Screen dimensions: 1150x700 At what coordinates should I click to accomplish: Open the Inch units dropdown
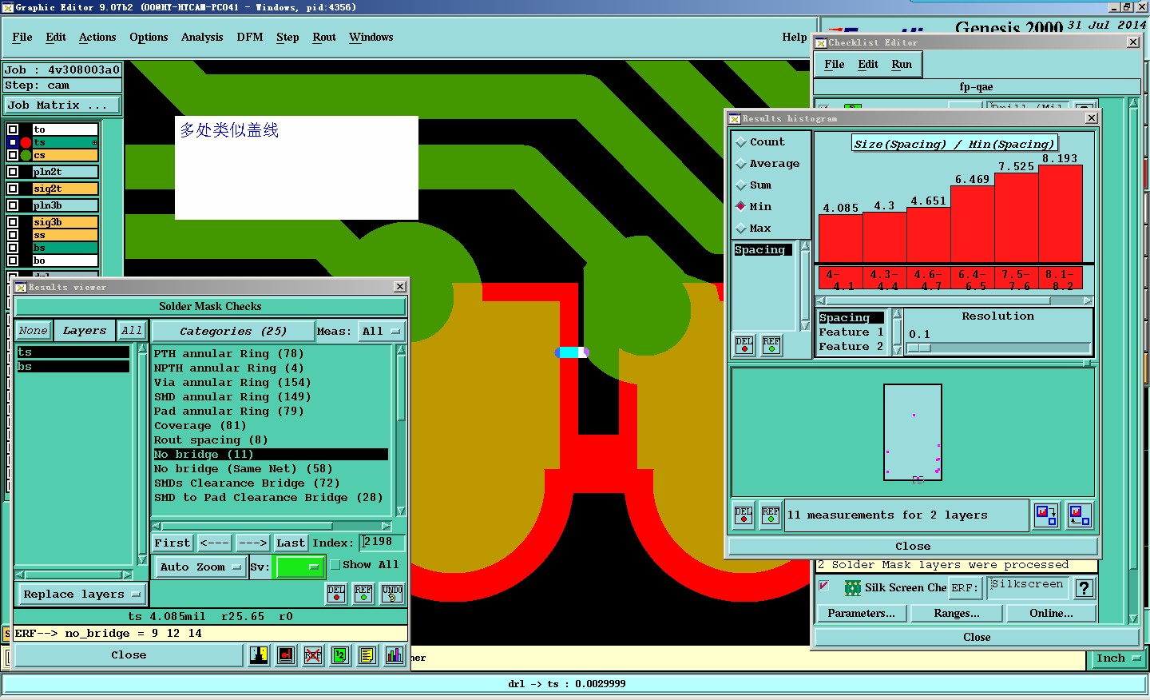[1117, 658]
